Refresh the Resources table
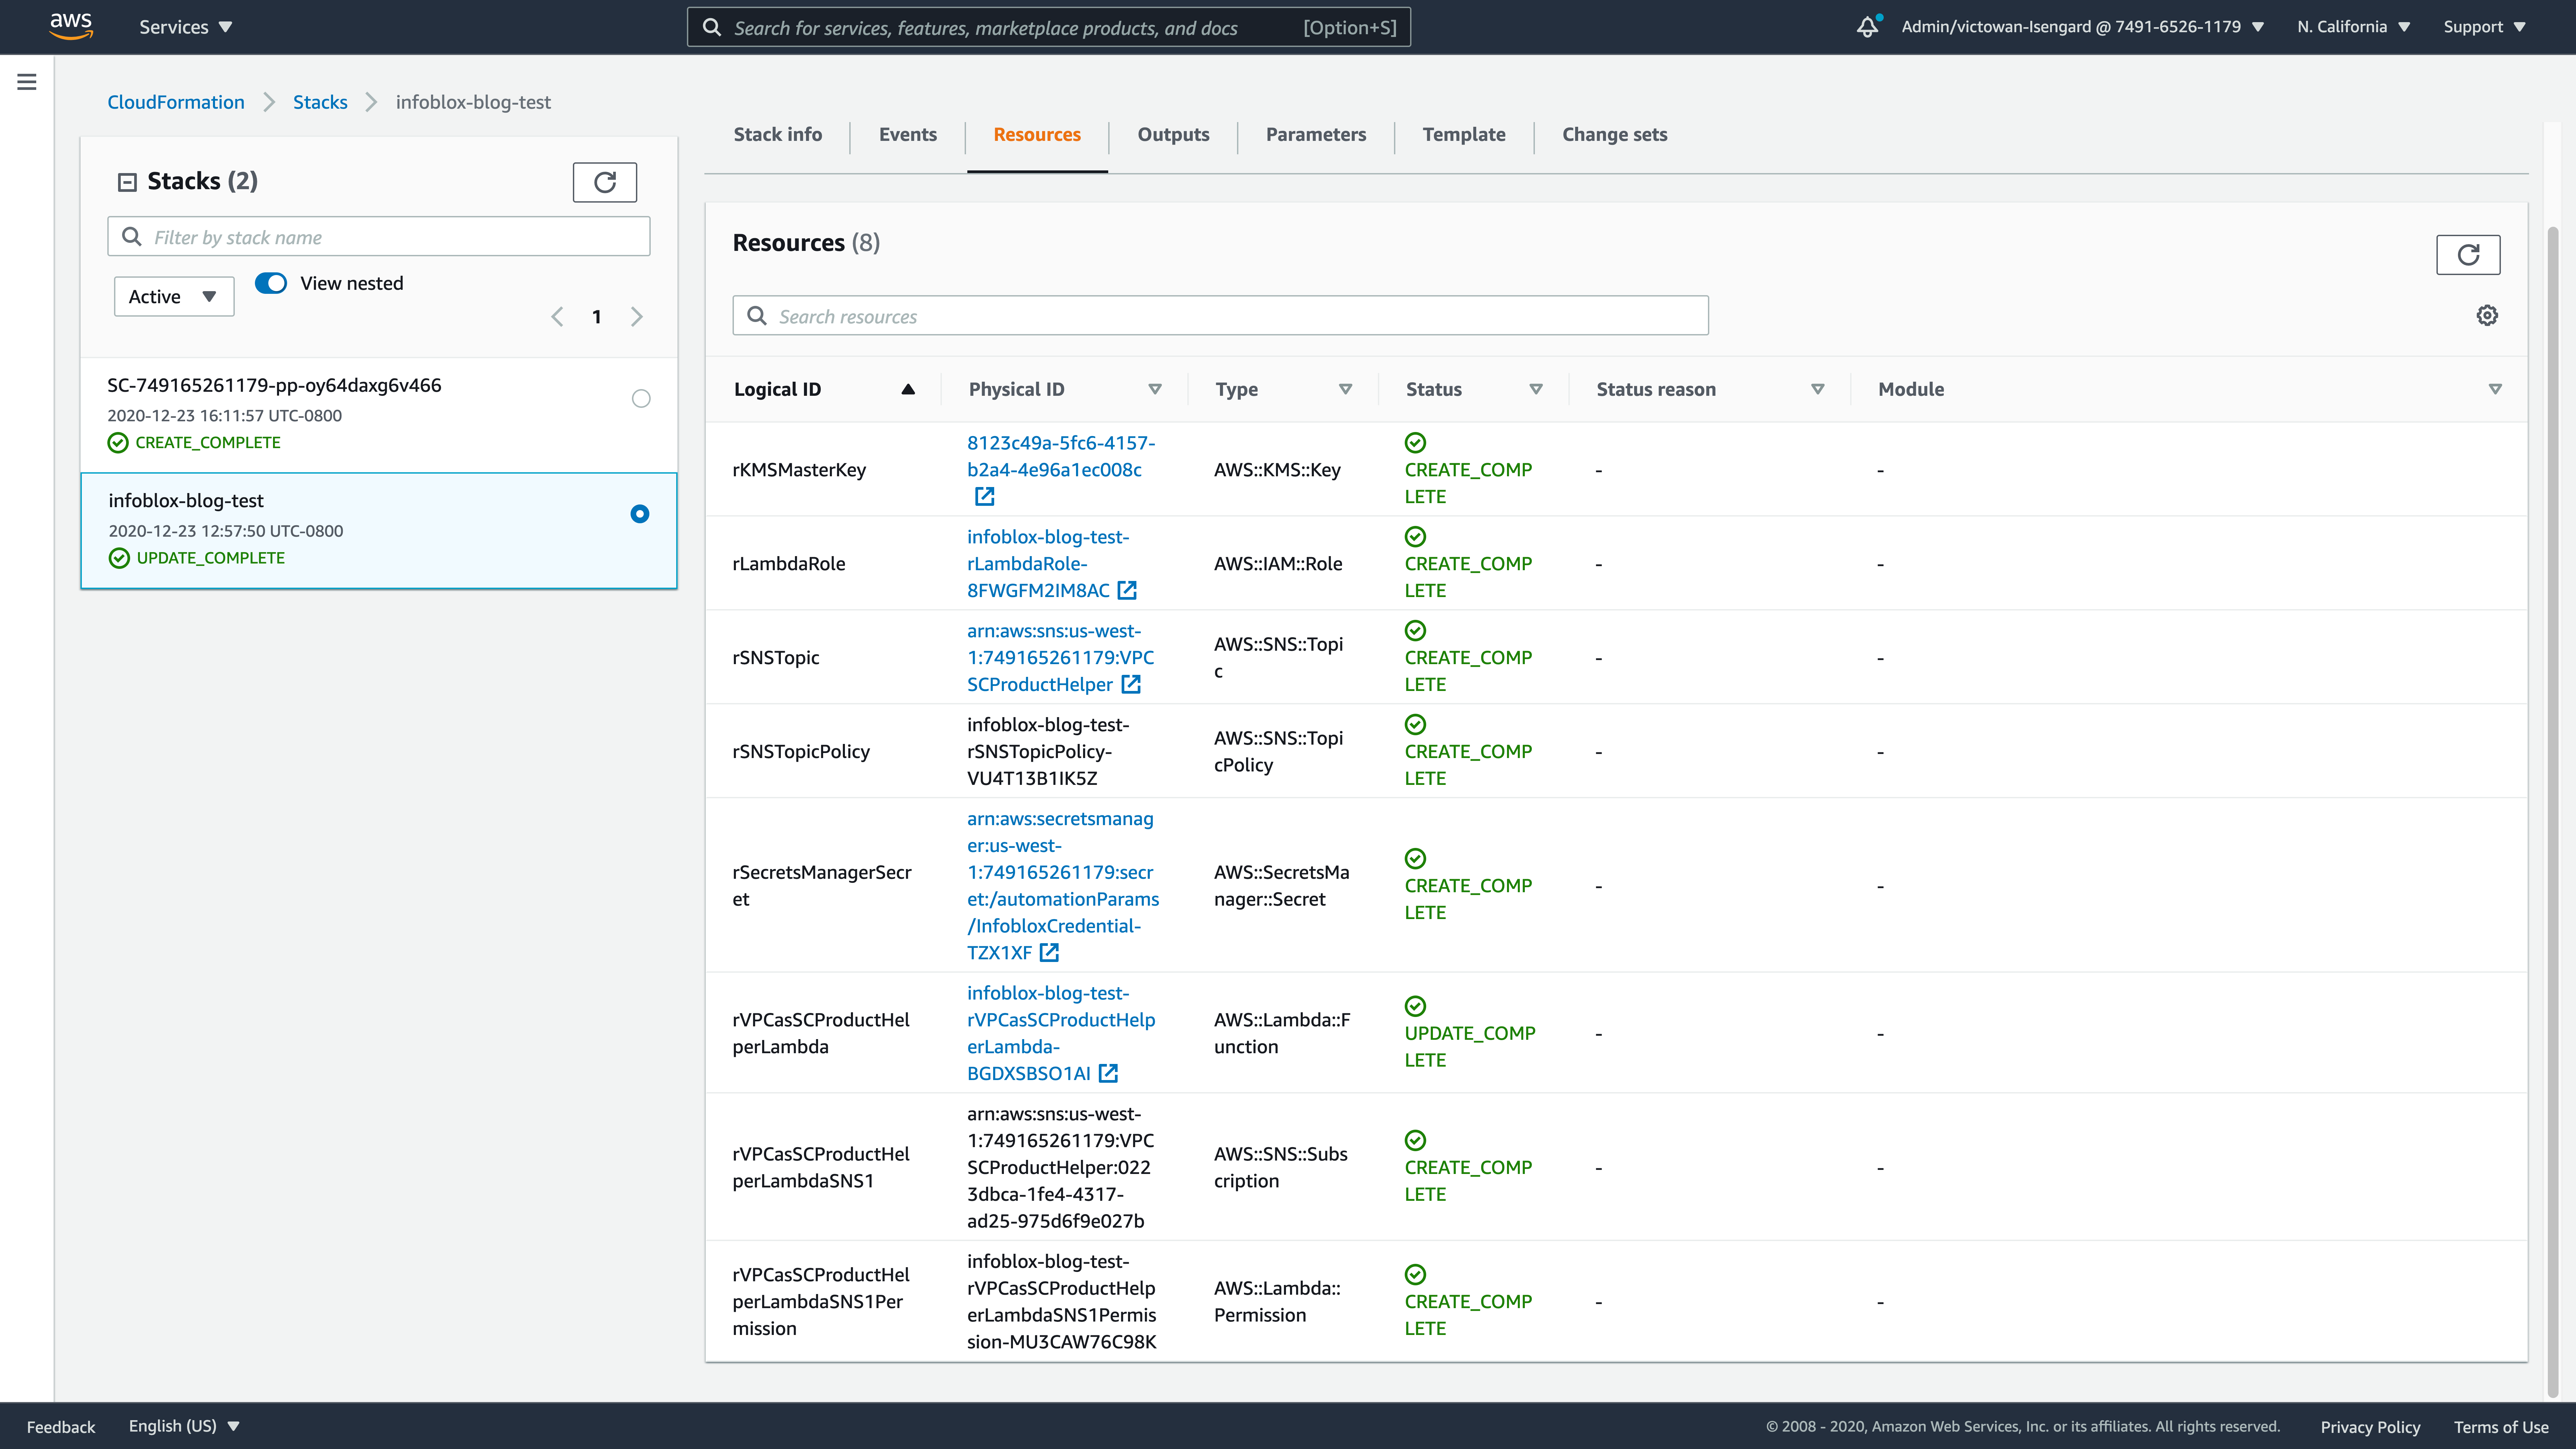Screen dimensions: 2576x1449 click(x=2468, y=255)
